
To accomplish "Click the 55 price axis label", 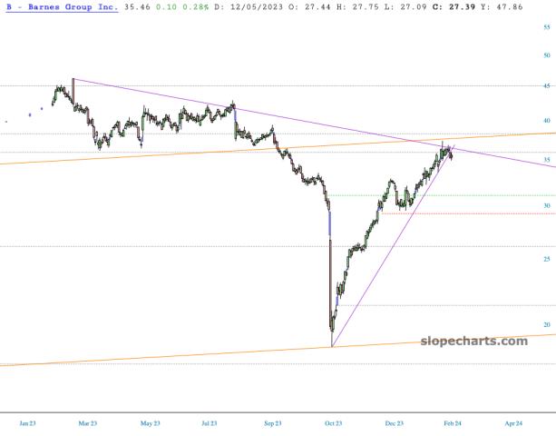I will point(546,28).
